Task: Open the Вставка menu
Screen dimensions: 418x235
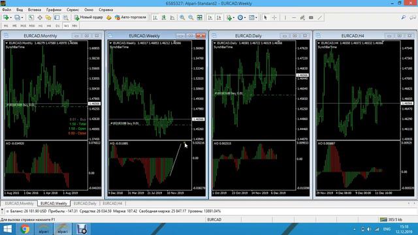Action: coord(35,10)
